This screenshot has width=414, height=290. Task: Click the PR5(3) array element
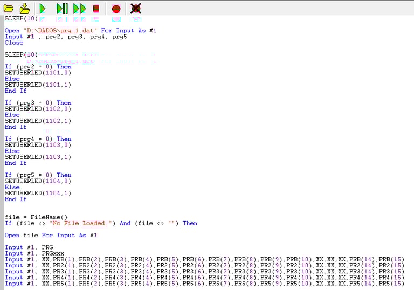coord(116,284)
